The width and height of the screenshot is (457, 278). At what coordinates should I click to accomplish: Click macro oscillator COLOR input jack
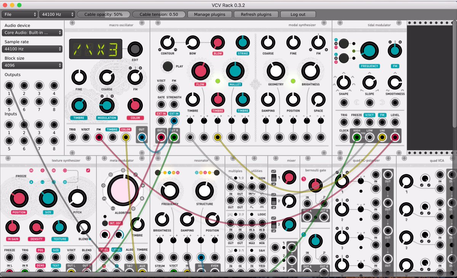coord(125,137)
